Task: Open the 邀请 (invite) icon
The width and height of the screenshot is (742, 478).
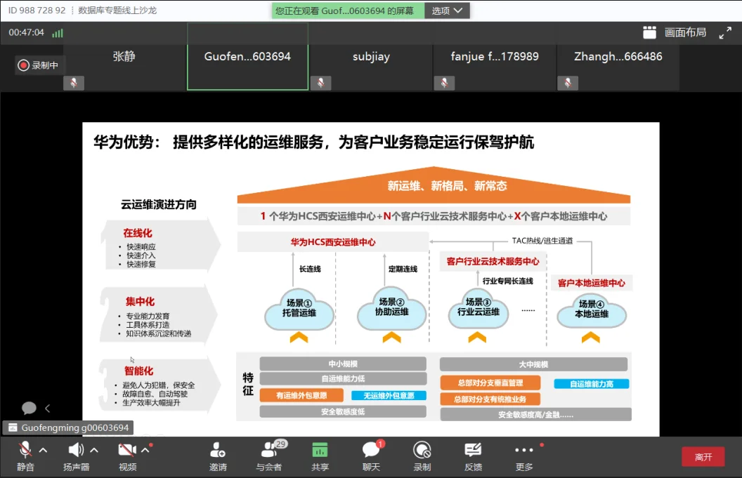Action: [218, 451]
